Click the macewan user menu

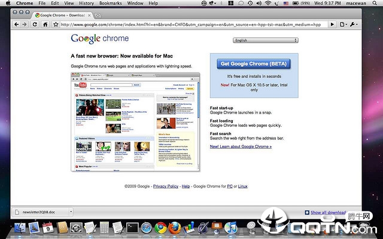click(x=356, y=3)
